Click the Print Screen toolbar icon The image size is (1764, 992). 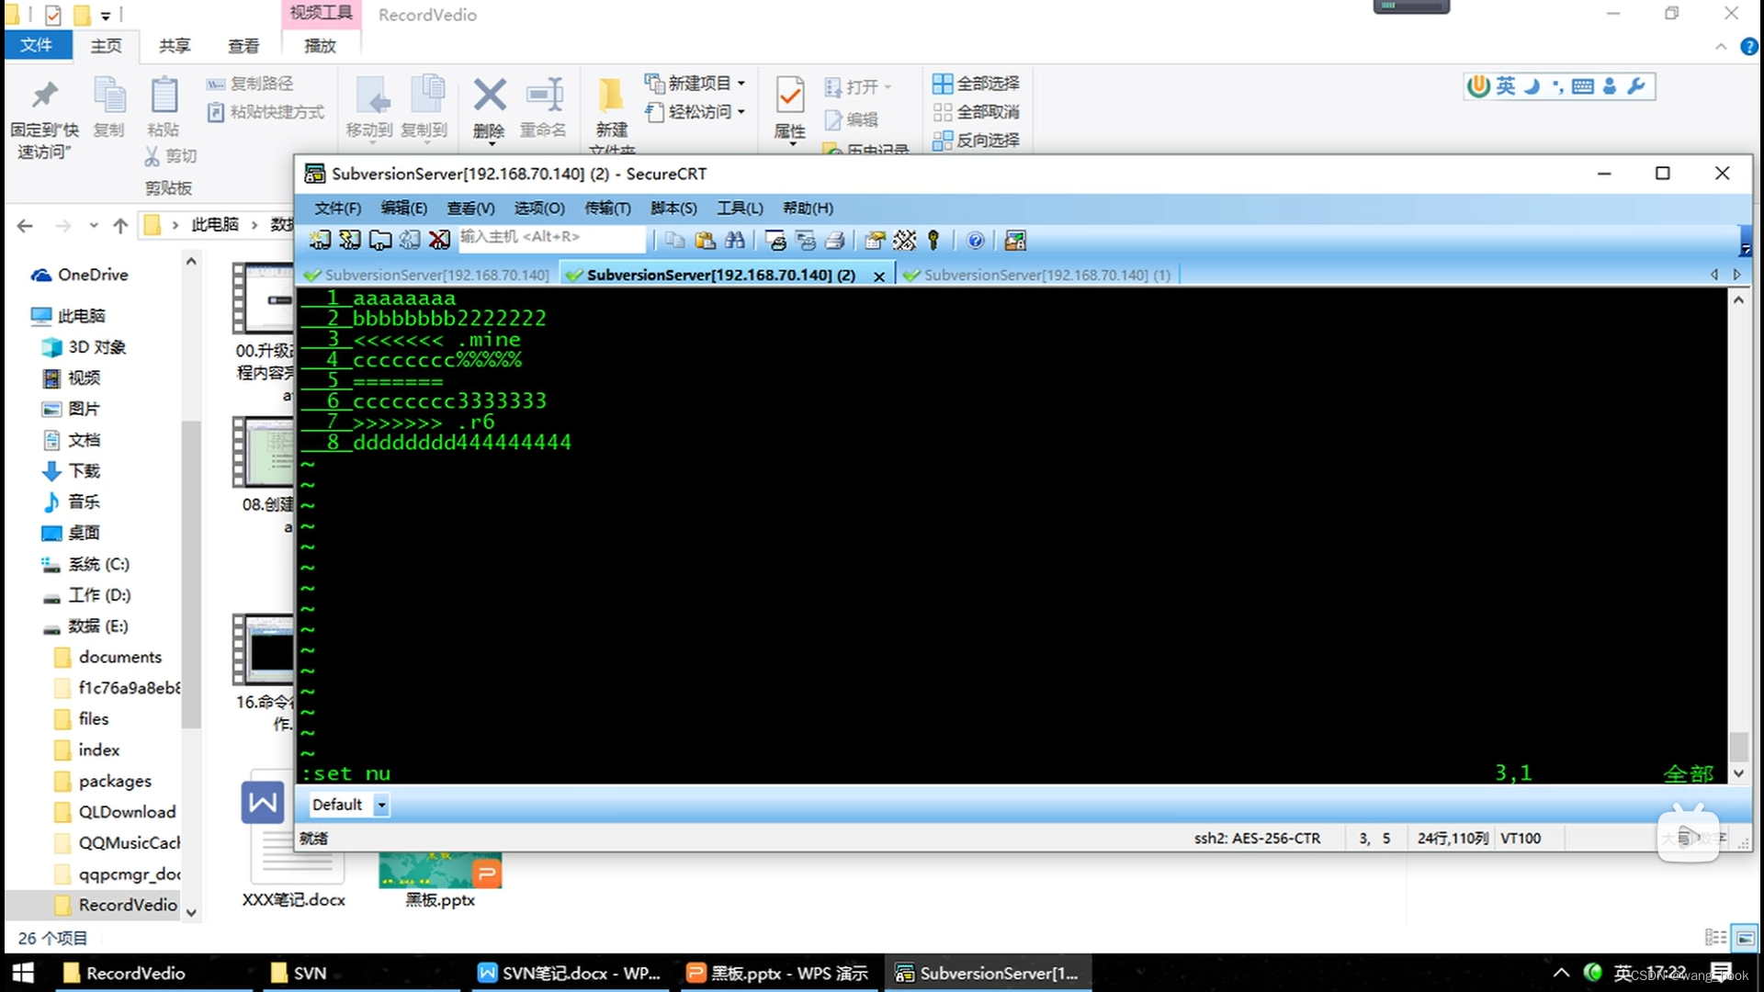point(776,240)
